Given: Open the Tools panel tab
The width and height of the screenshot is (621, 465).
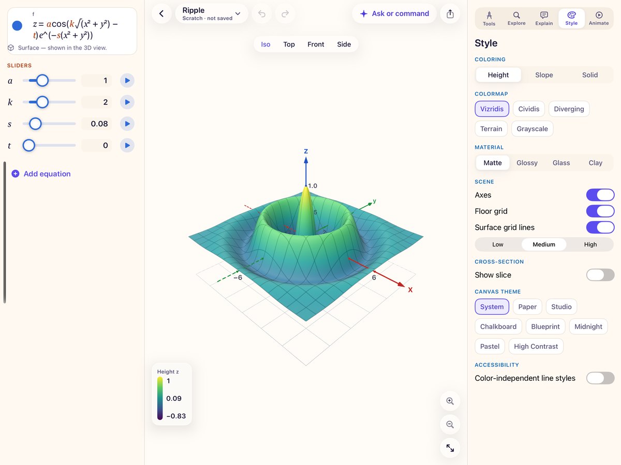Looking at the screenshot, I should [x=489, y=18].
